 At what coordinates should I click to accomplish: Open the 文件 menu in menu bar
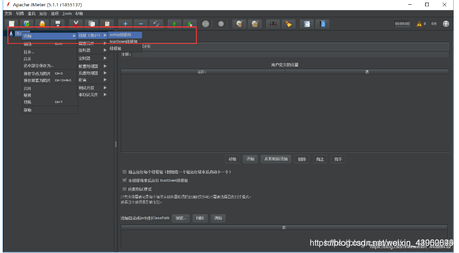(x=8, y=13)
